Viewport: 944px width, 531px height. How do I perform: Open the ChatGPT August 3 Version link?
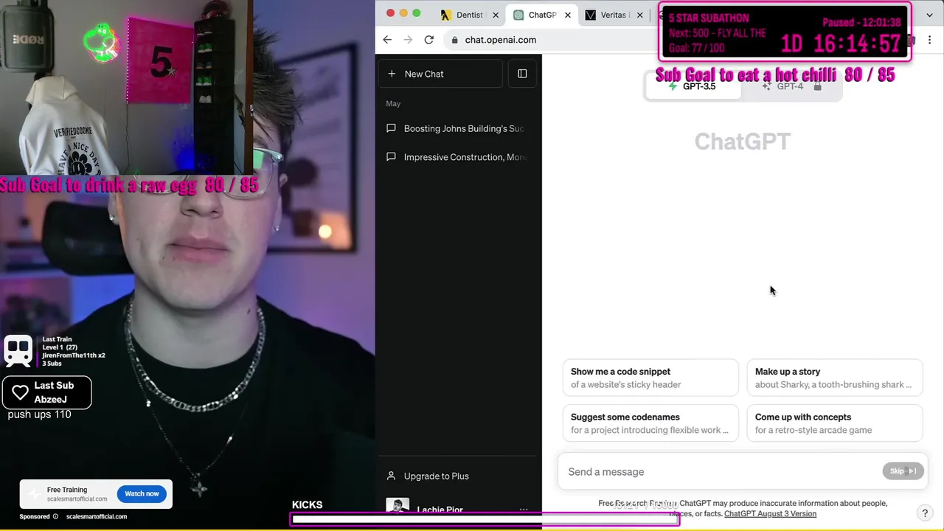pyautogui.click(x=770, y=514)
